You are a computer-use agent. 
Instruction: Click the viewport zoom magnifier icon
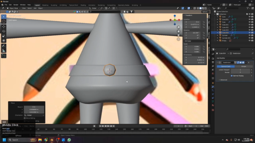click(x=178, y=27)
